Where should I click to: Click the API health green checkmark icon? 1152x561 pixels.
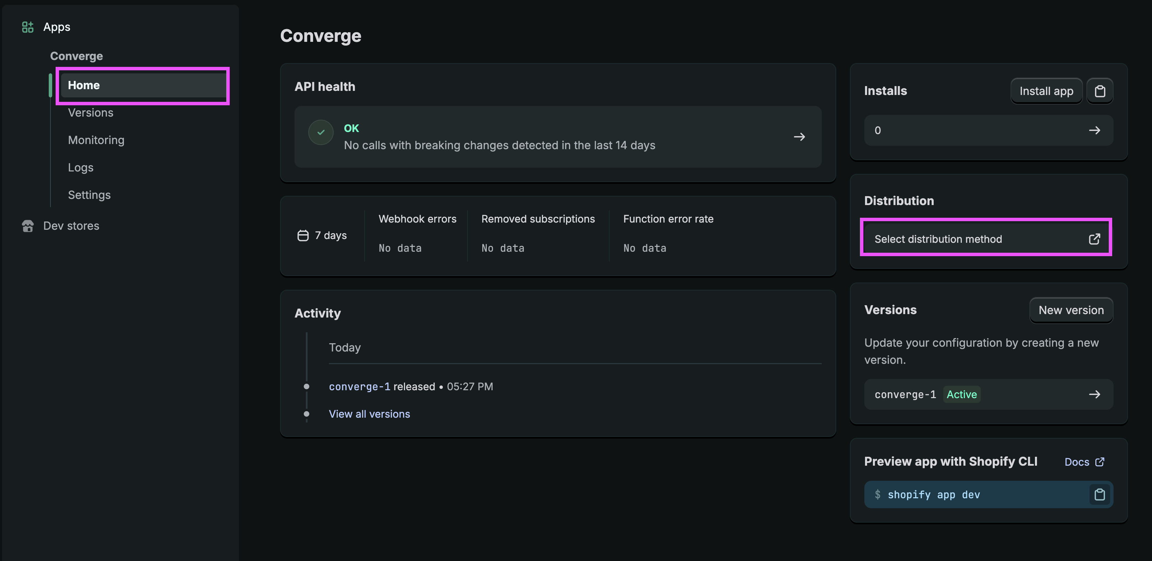click(x=321, y=133)
